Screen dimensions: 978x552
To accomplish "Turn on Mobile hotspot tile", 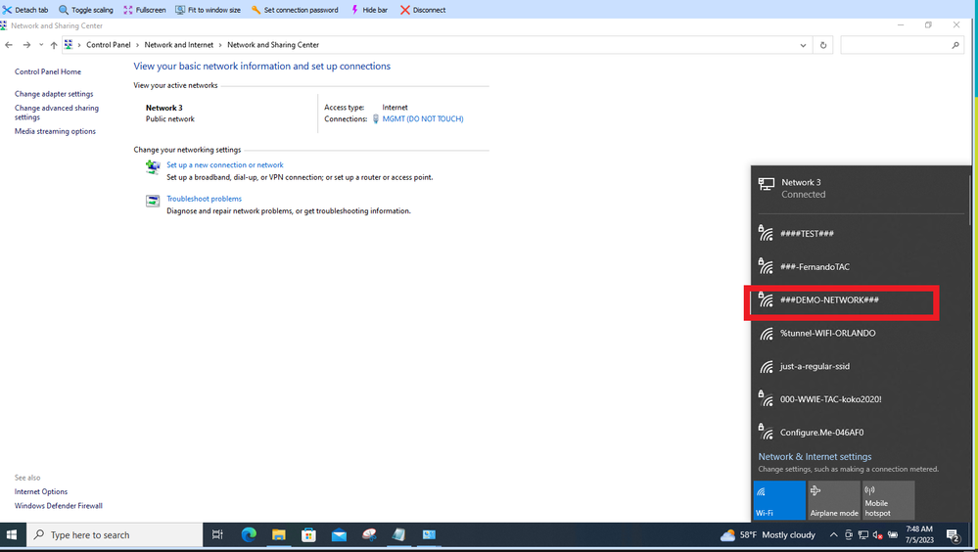I will pos(888,500).
